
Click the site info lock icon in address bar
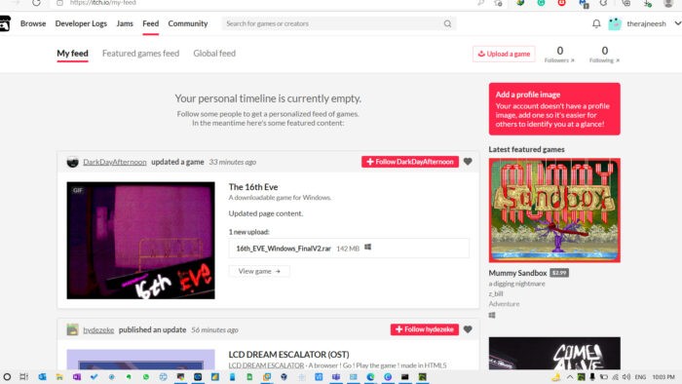(60, 3)
